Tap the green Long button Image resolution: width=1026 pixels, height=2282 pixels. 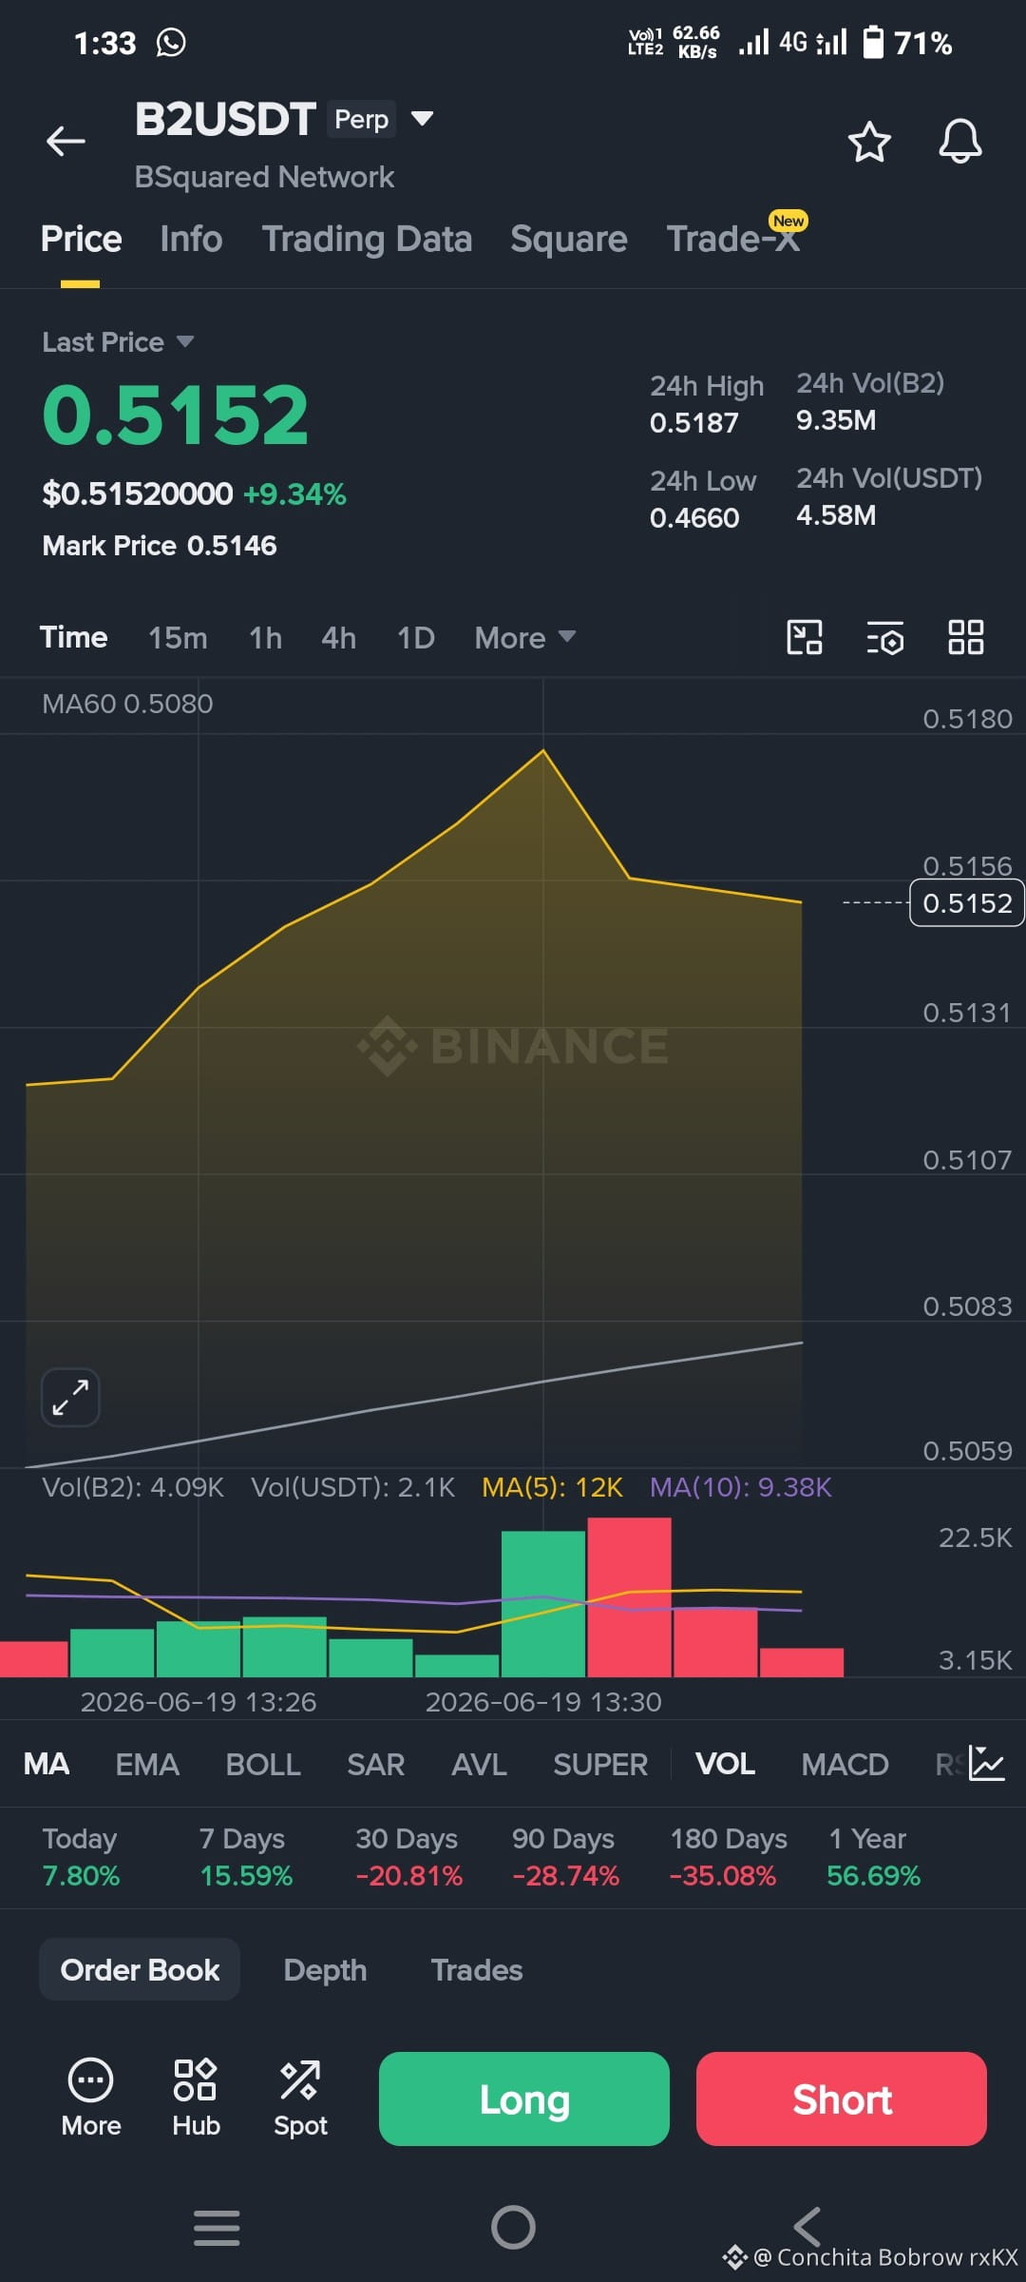[x=524, y=2098]
